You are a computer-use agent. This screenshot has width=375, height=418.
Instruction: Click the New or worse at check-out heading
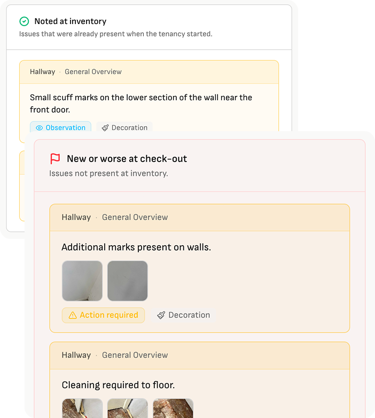click(127, 159)
